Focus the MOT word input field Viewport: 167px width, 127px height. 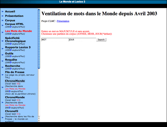(55, 40)
